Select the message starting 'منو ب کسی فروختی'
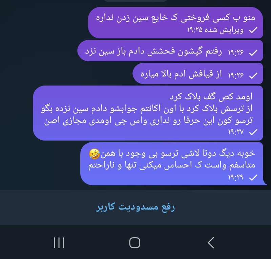Image resolution: width=271 pixels, height=259 pixels. point(175,23)
